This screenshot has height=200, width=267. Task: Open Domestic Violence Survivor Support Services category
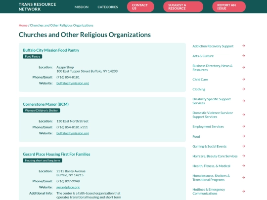click(x=213, y=115)
